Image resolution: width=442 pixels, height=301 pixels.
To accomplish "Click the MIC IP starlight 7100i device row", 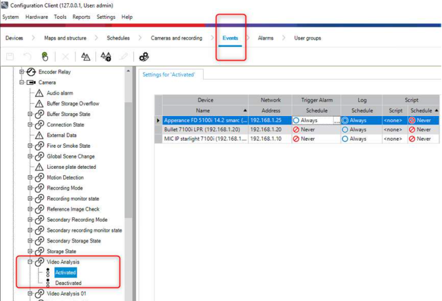I will tap(205, 139).
